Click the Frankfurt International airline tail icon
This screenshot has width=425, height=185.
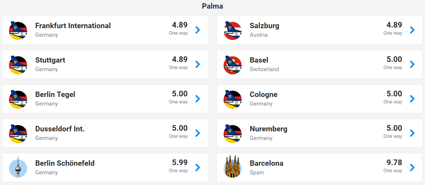pos(18,30)
